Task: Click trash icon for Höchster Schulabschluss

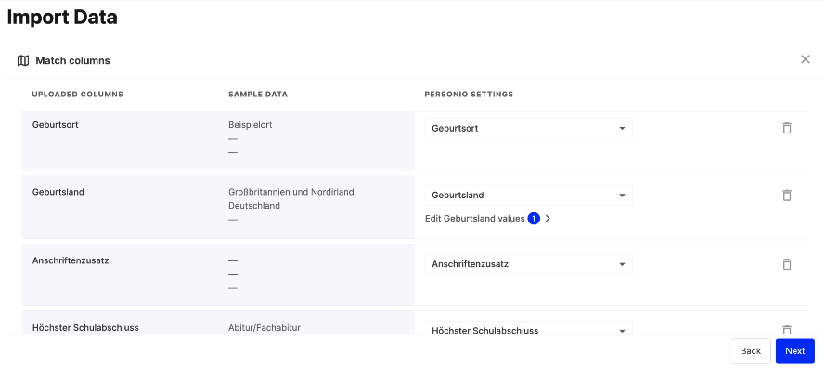Action: pyautogui.click(x=786, y=330)
